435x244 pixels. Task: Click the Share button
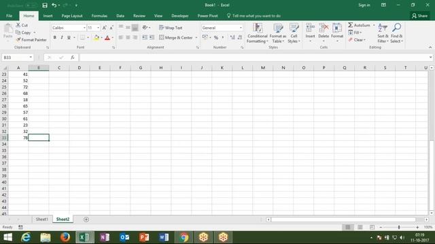coord(420,16)
